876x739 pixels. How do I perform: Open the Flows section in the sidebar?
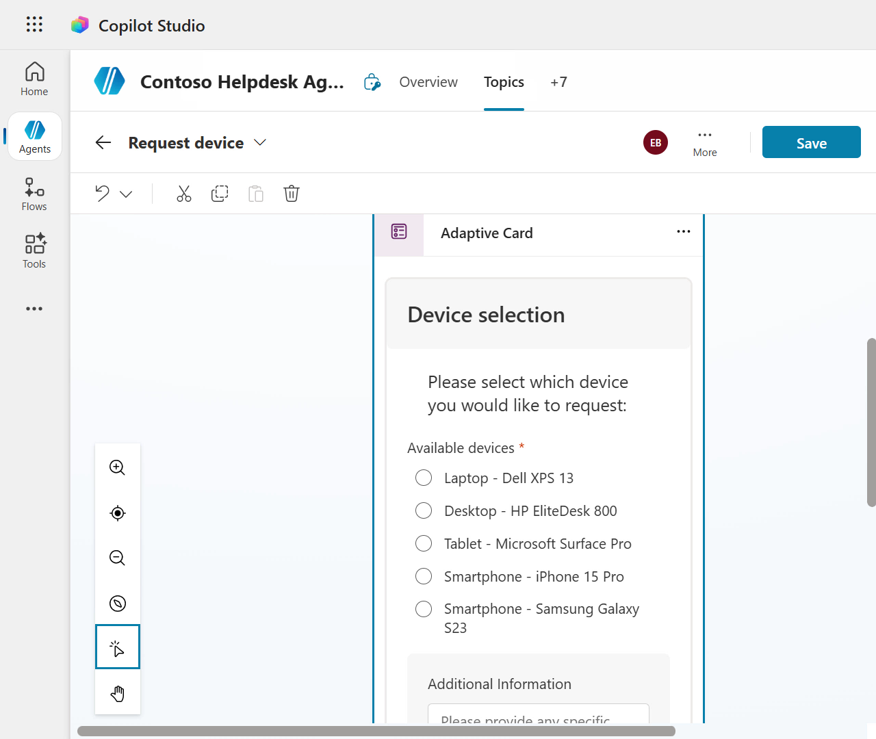(x=34, y=194)
